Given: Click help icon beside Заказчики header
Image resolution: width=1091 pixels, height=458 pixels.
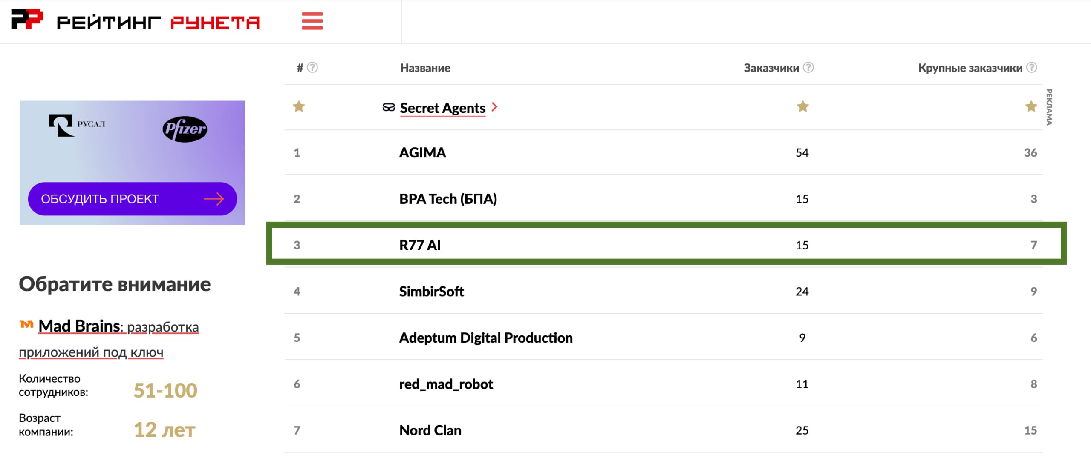Looking at the screenshot, I should click(x=808, y=68).
